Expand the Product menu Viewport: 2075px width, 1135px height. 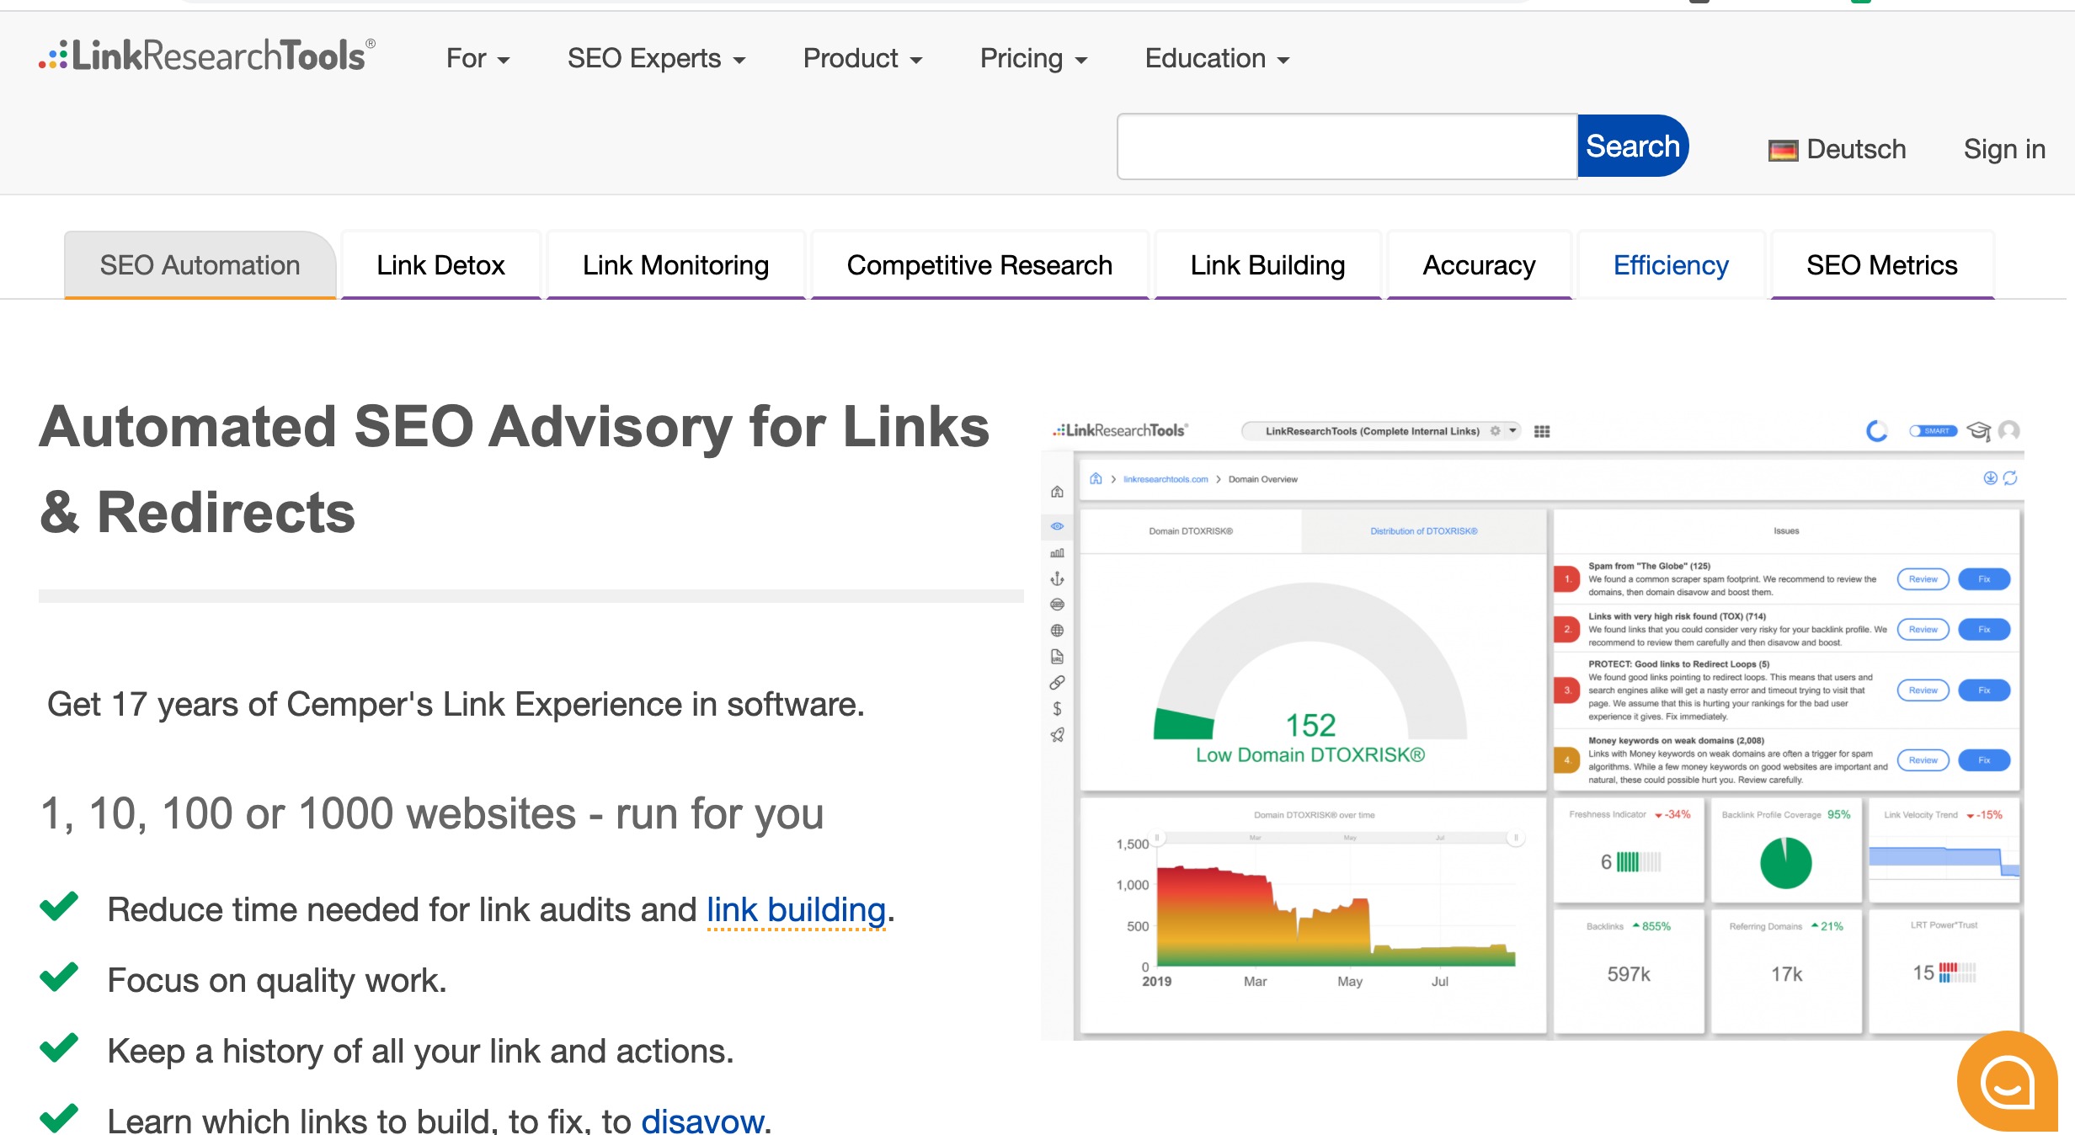[x=862, y=58]
